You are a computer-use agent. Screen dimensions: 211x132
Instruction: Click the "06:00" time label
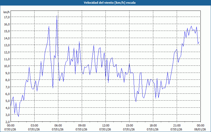pyautogui.click(x=58, y=126)
